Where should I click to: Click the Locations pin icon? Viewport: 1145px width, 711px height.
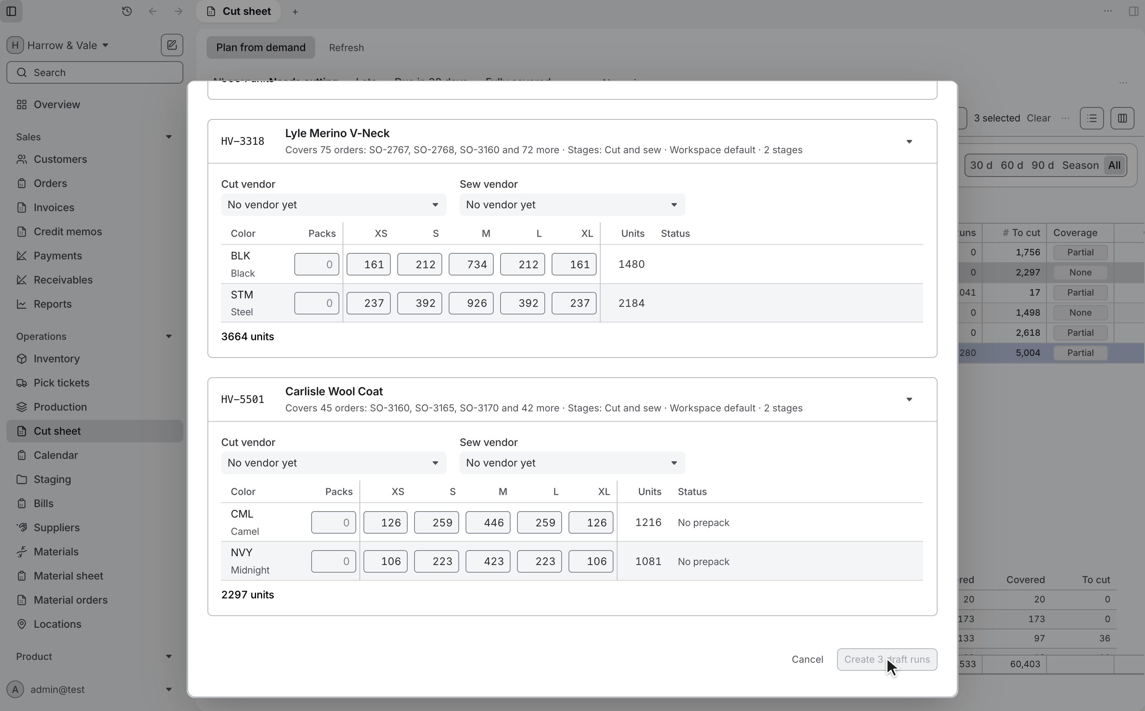point(22,624)
